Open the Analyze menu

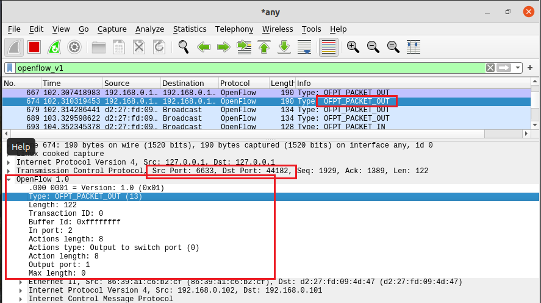150,29
